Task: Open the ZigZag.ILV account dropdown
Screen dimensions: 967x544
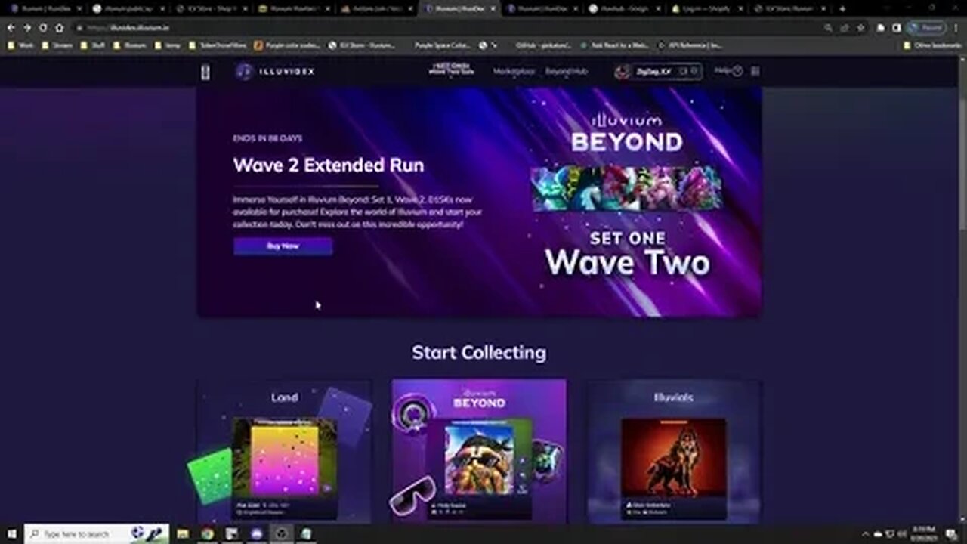Action: click(658, 72)
